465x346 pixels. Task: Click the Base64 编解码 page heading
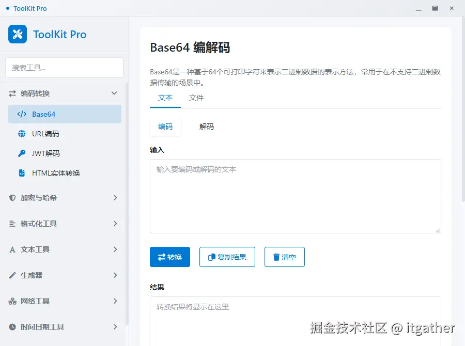click(190, 48)
